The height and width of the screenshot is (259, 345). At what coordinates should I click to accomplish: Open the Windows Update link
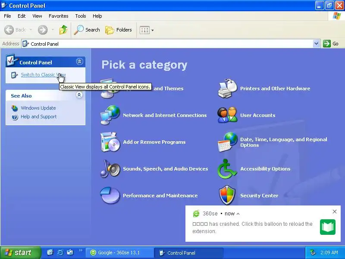click(x=38, y=108)
